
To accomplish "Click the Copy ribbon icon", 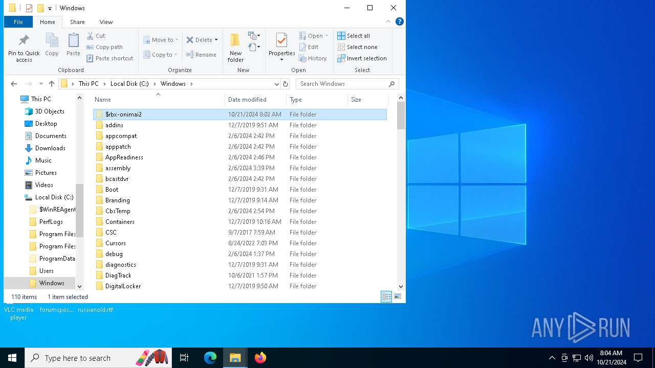I will (x=52, y=45).
